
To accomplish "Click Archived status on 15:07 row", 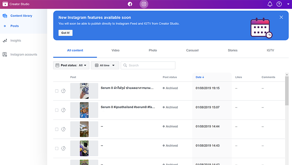I will (x=170, y=107).
